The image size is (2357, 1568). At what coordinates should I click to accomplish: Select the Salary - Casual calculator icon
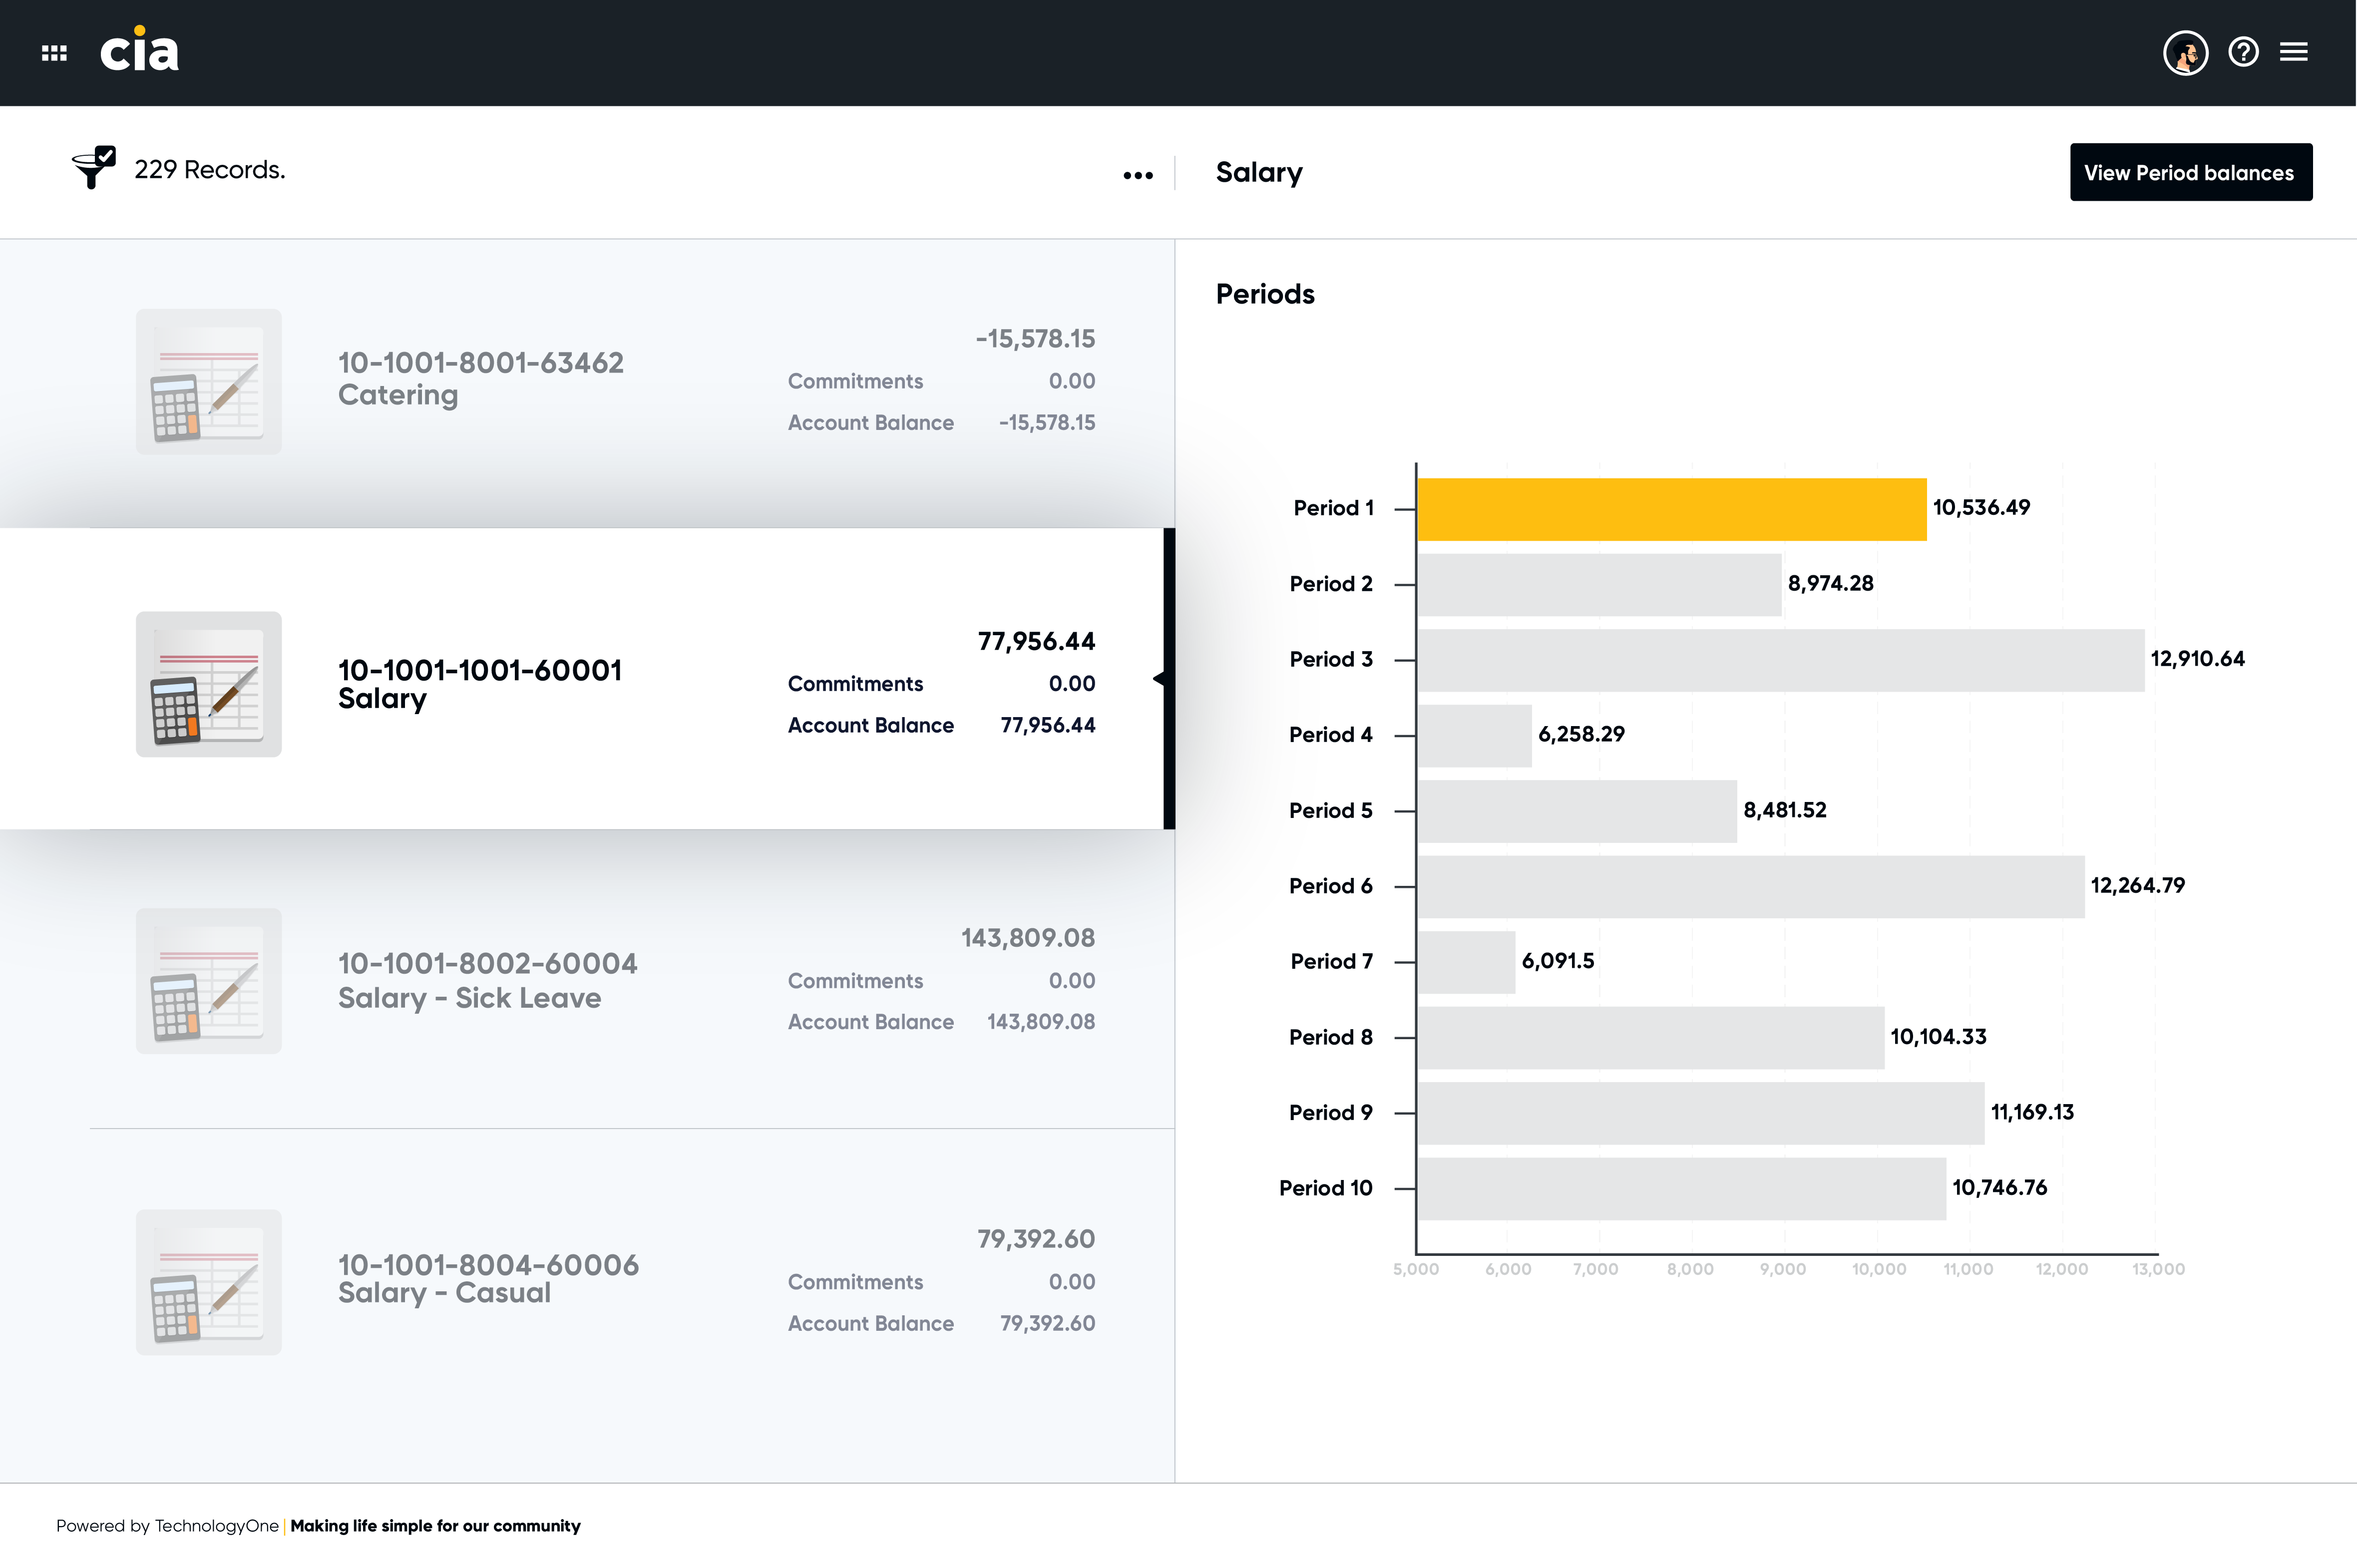pos(209,1283)
